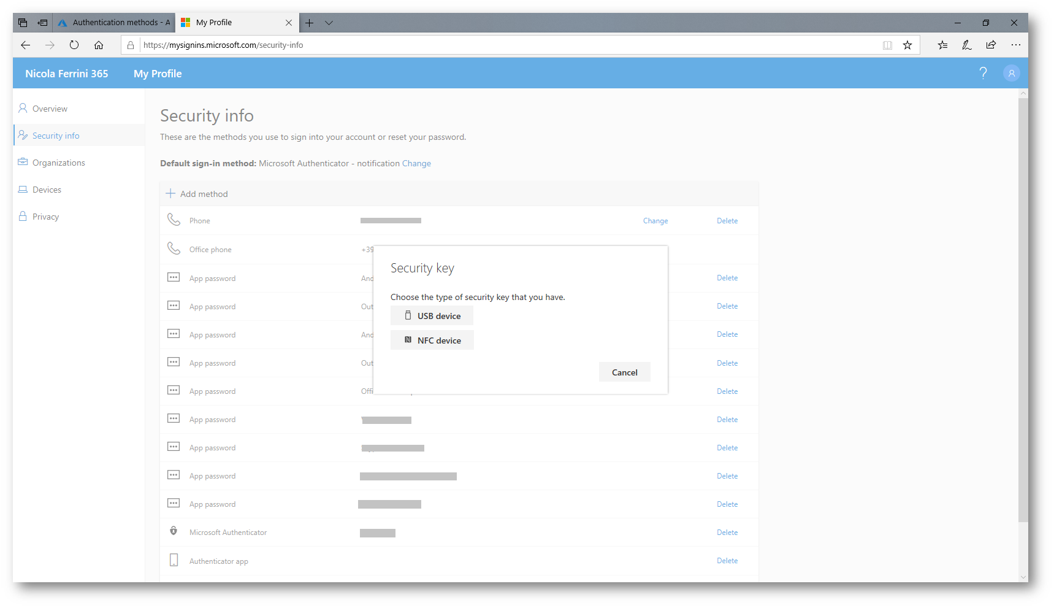This screenshot has height=608, width=1054.
Task: Click the Phone row handset icon
Action: coord(174,220)
